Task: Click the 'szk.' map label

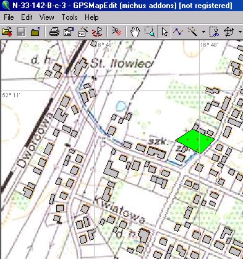Action: pos(158,142)
